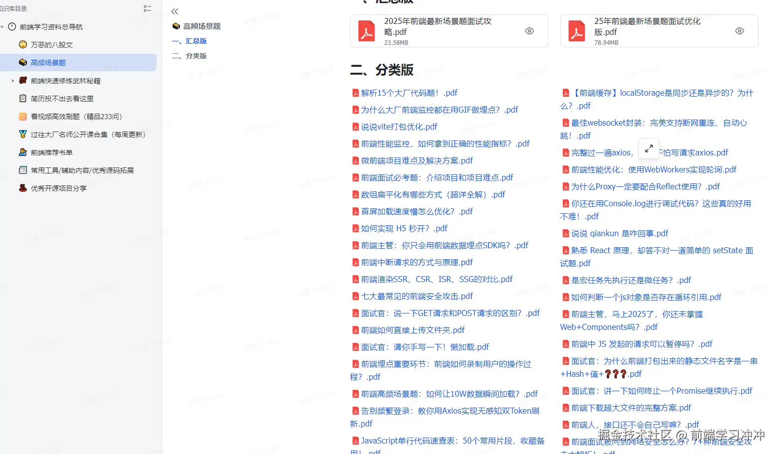Click the clock icon beside 前端学习资料导航

pos(12,26)
